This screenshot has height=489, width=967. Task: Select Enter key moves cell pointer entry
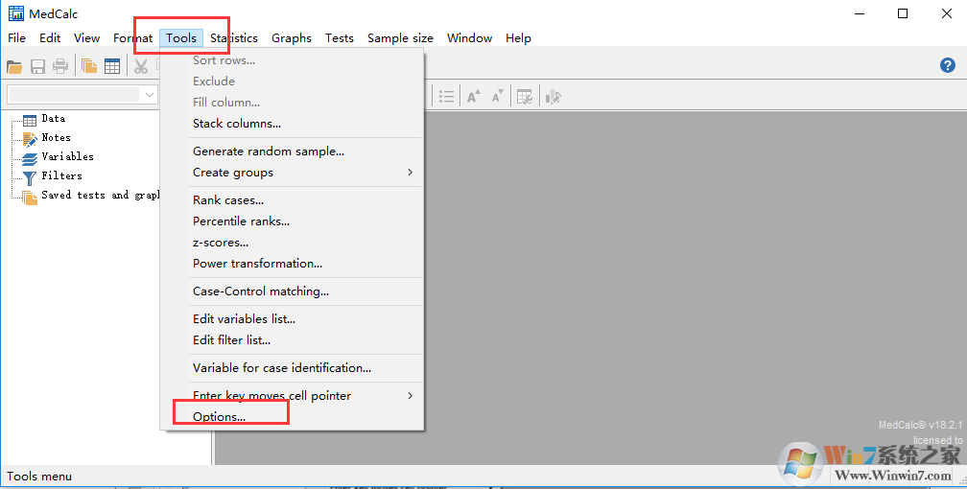(x=292, y=395)
